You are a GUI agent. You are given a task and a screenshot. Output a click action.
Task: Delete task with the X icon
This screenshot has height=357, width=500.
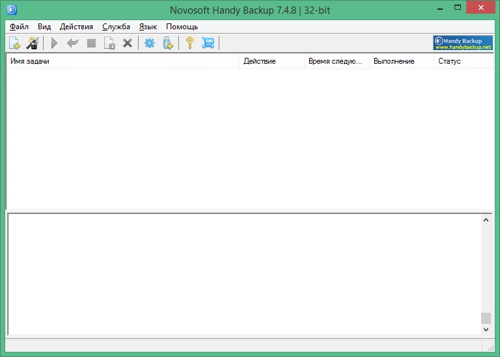128,43
